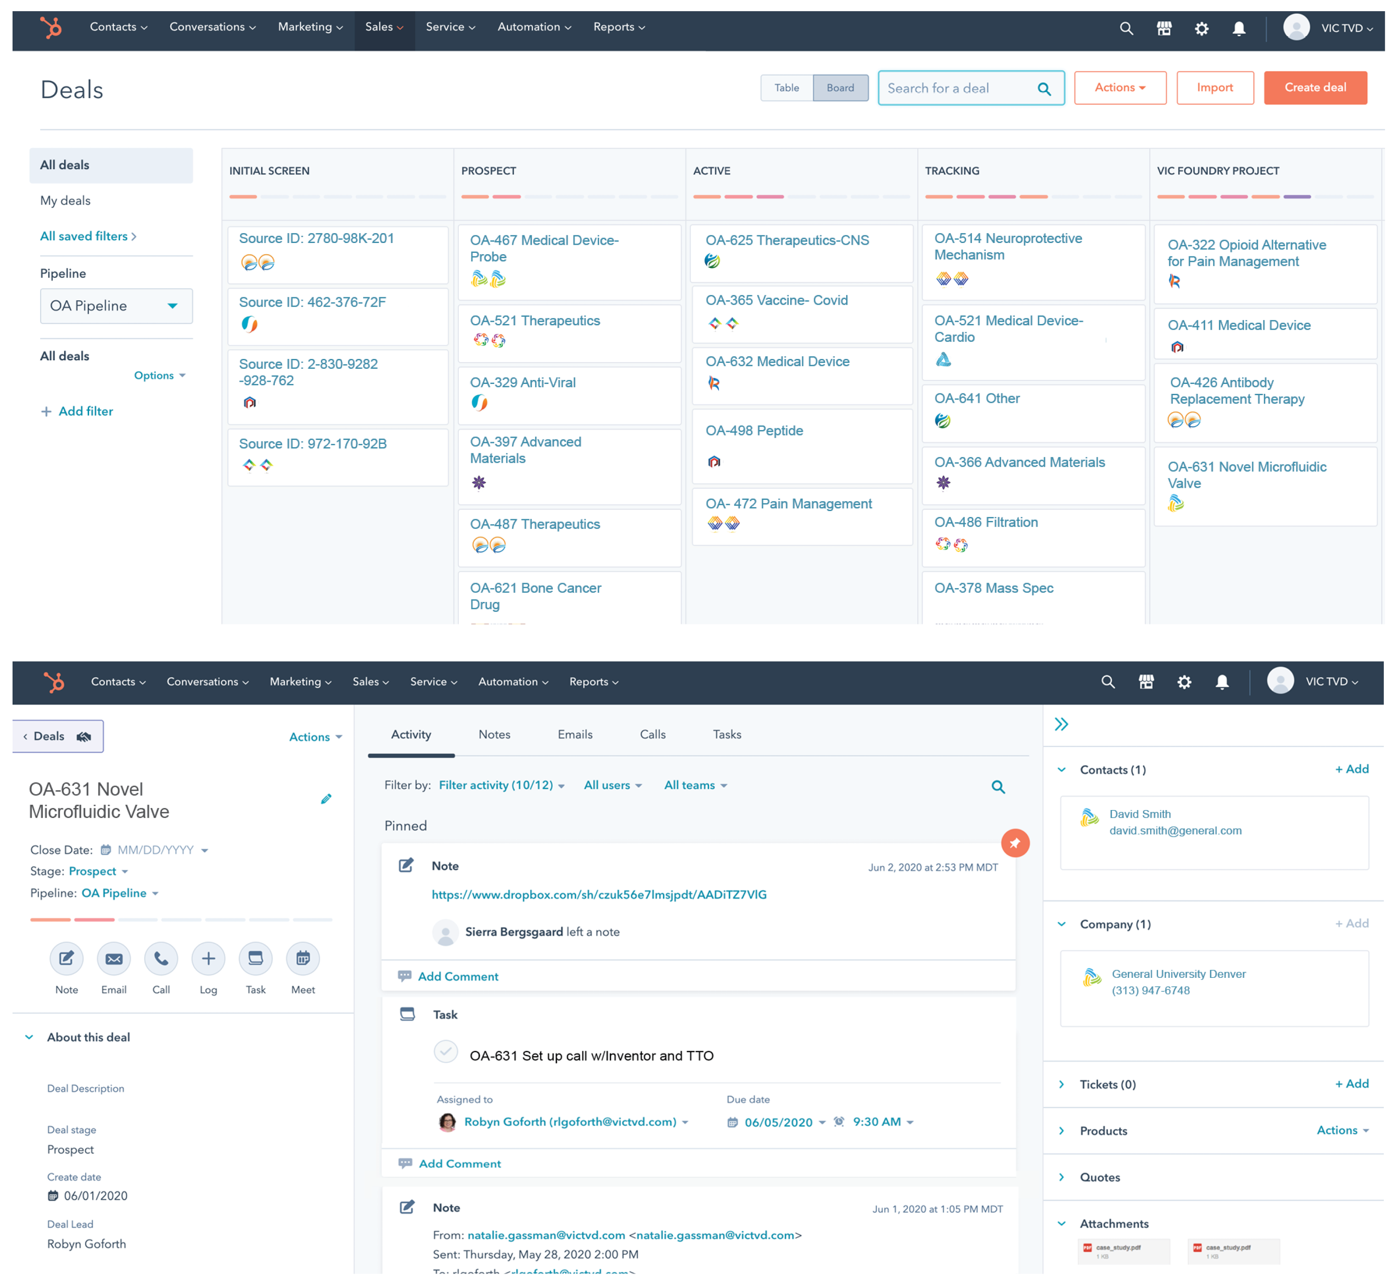Image resolution: width=1399 pixels, height=1288 pixels.
Task: Open settings gear in top navigation bar
Action: pos(1201,29)
